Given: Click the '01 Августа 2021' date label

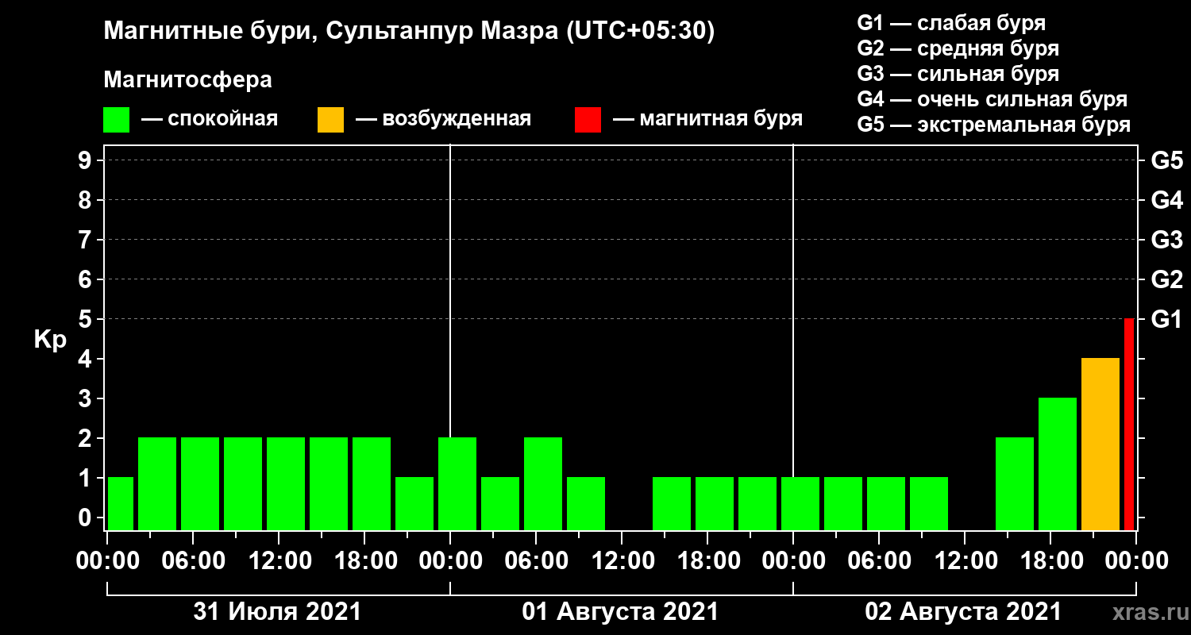Looking at the screenshot, I should pos(620,612).
